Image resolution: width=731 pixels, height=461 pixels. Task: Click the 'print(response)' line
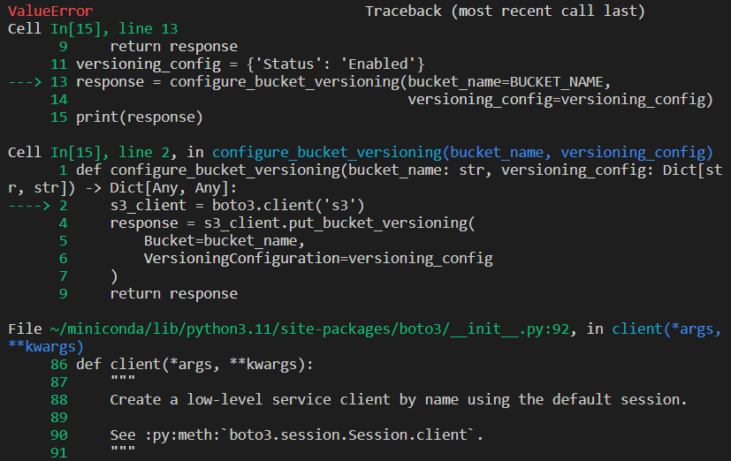[140, 117]
